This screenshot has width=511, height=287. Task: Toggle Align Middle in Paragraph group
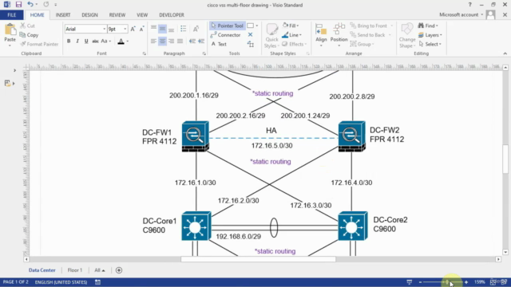pos(162,29)
